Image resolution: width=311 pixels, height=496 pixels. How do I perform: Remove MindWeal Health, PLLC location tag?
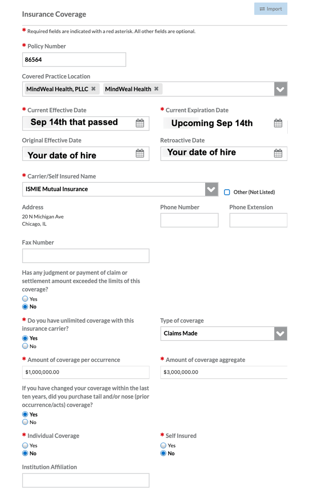tap(93, 89)
